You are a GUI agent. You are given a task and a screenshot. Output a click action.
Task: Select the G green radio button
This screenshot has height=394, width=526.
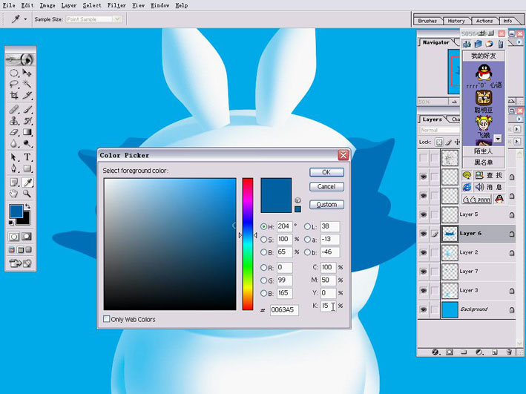(x=263, y=280)
